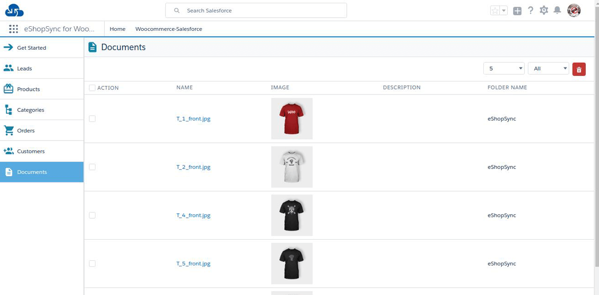Open the T_5_front.jpg document link
Viewport: 599px width, 295px height.
click(193, 264)
